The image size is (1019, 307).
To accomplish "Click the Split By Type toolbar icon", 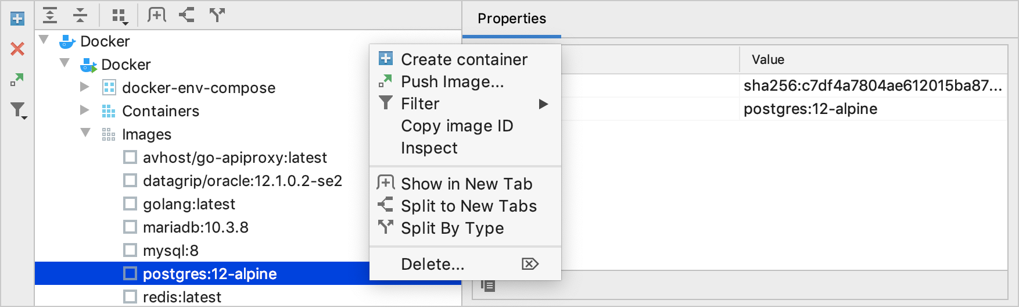I will pyautogui.click(x=217, y=15).
